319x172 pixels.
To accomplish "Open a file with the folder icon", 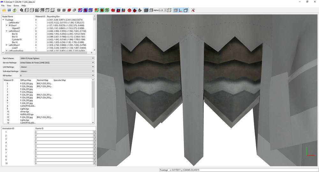I will (4, 10).
